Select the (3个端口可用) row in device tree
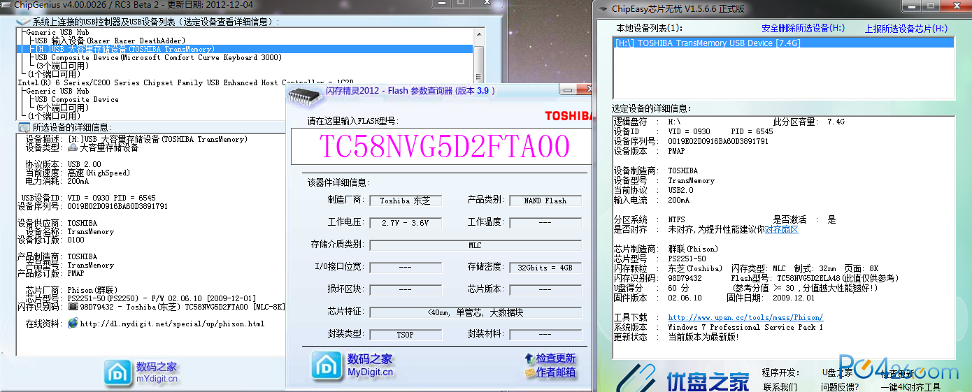 (x=62, y=66)
